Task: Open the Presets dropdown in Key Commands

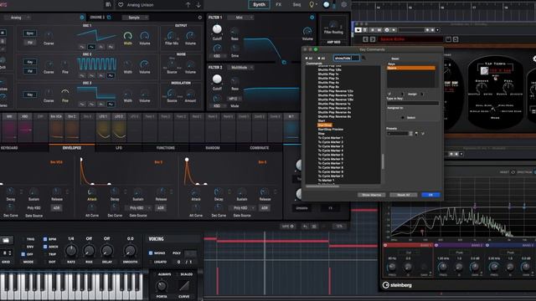Action: click(x=400, y=134)
